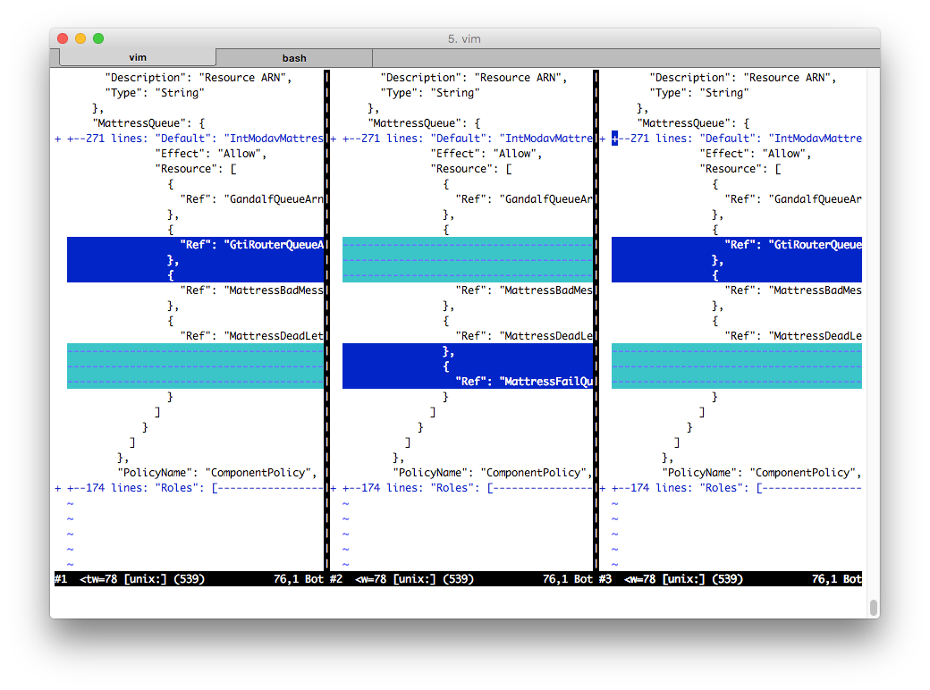Screen dimensions: 930x690
Task: Click the MattressFailQu diff line in pane #2
Action: coord(468,381)
